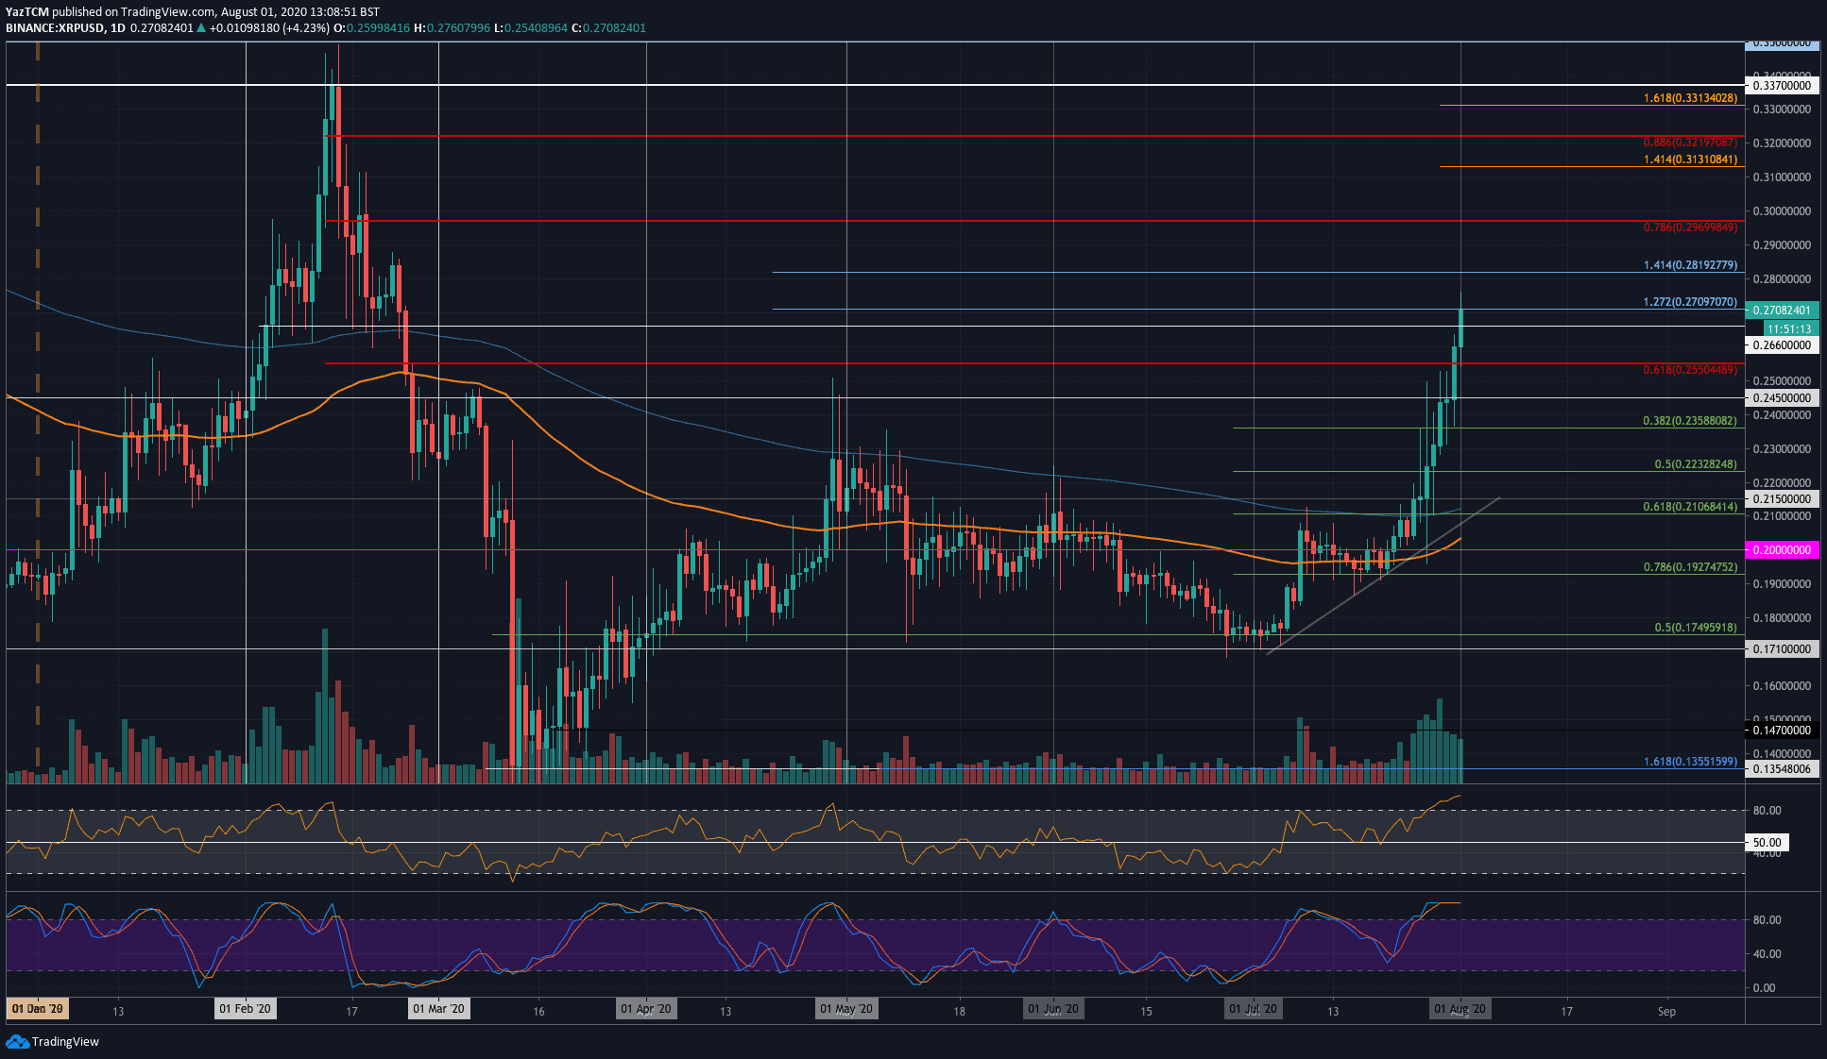1827x1059 pixels.
Task: Click the 0.5(0.22328248) Fibonacci label
Action: point(1695,464)
